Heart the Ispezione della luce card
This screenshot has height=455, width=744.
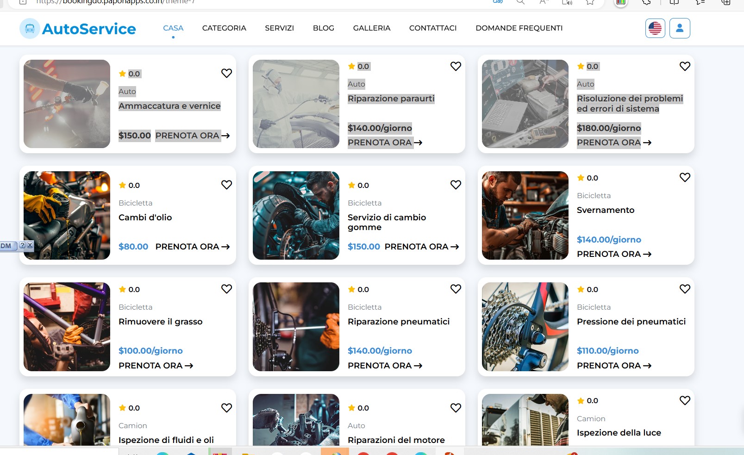685,400
